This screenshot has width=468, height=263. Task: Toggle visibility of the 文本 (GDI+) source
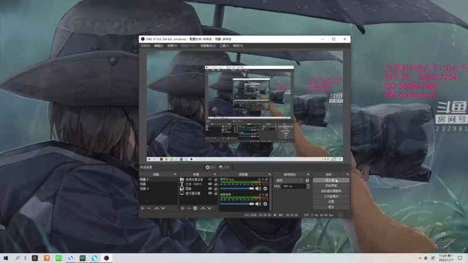pyautogui.click(x=210, y=184)
